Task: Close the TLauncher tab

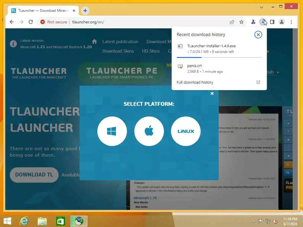Action: [74, 11]
